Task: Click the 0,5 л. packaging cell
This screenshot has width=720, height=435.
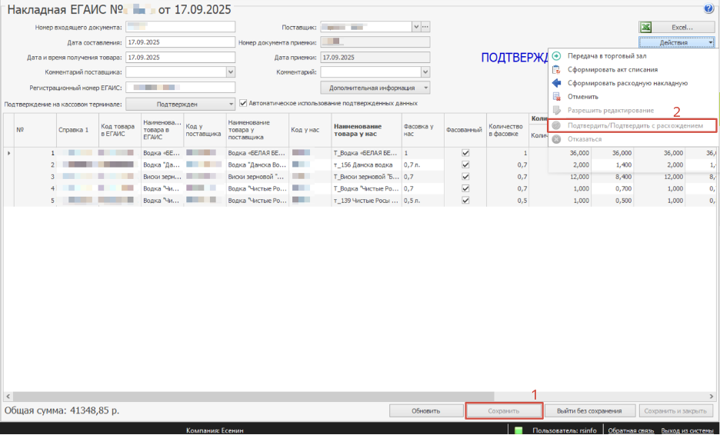Action: click(x=422, y=201)
